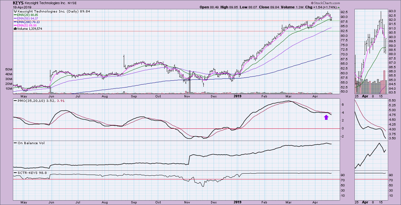
Task: Click the Open 88.49 value
Action: 209,7
